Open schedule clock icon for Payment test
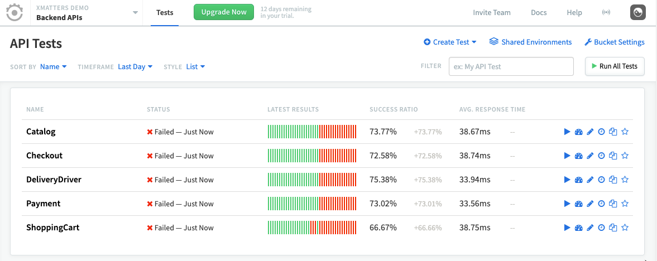 [x=602, y=204]
